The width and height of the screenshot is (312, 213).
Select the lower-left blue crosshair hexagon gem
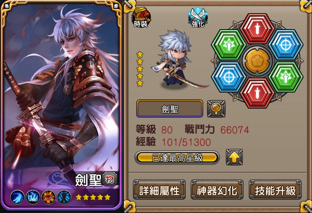pos(229,77)
